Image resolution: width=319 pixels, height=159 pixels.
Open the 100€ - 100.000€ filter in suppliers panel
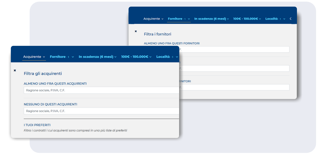click(x=246, y=19)
